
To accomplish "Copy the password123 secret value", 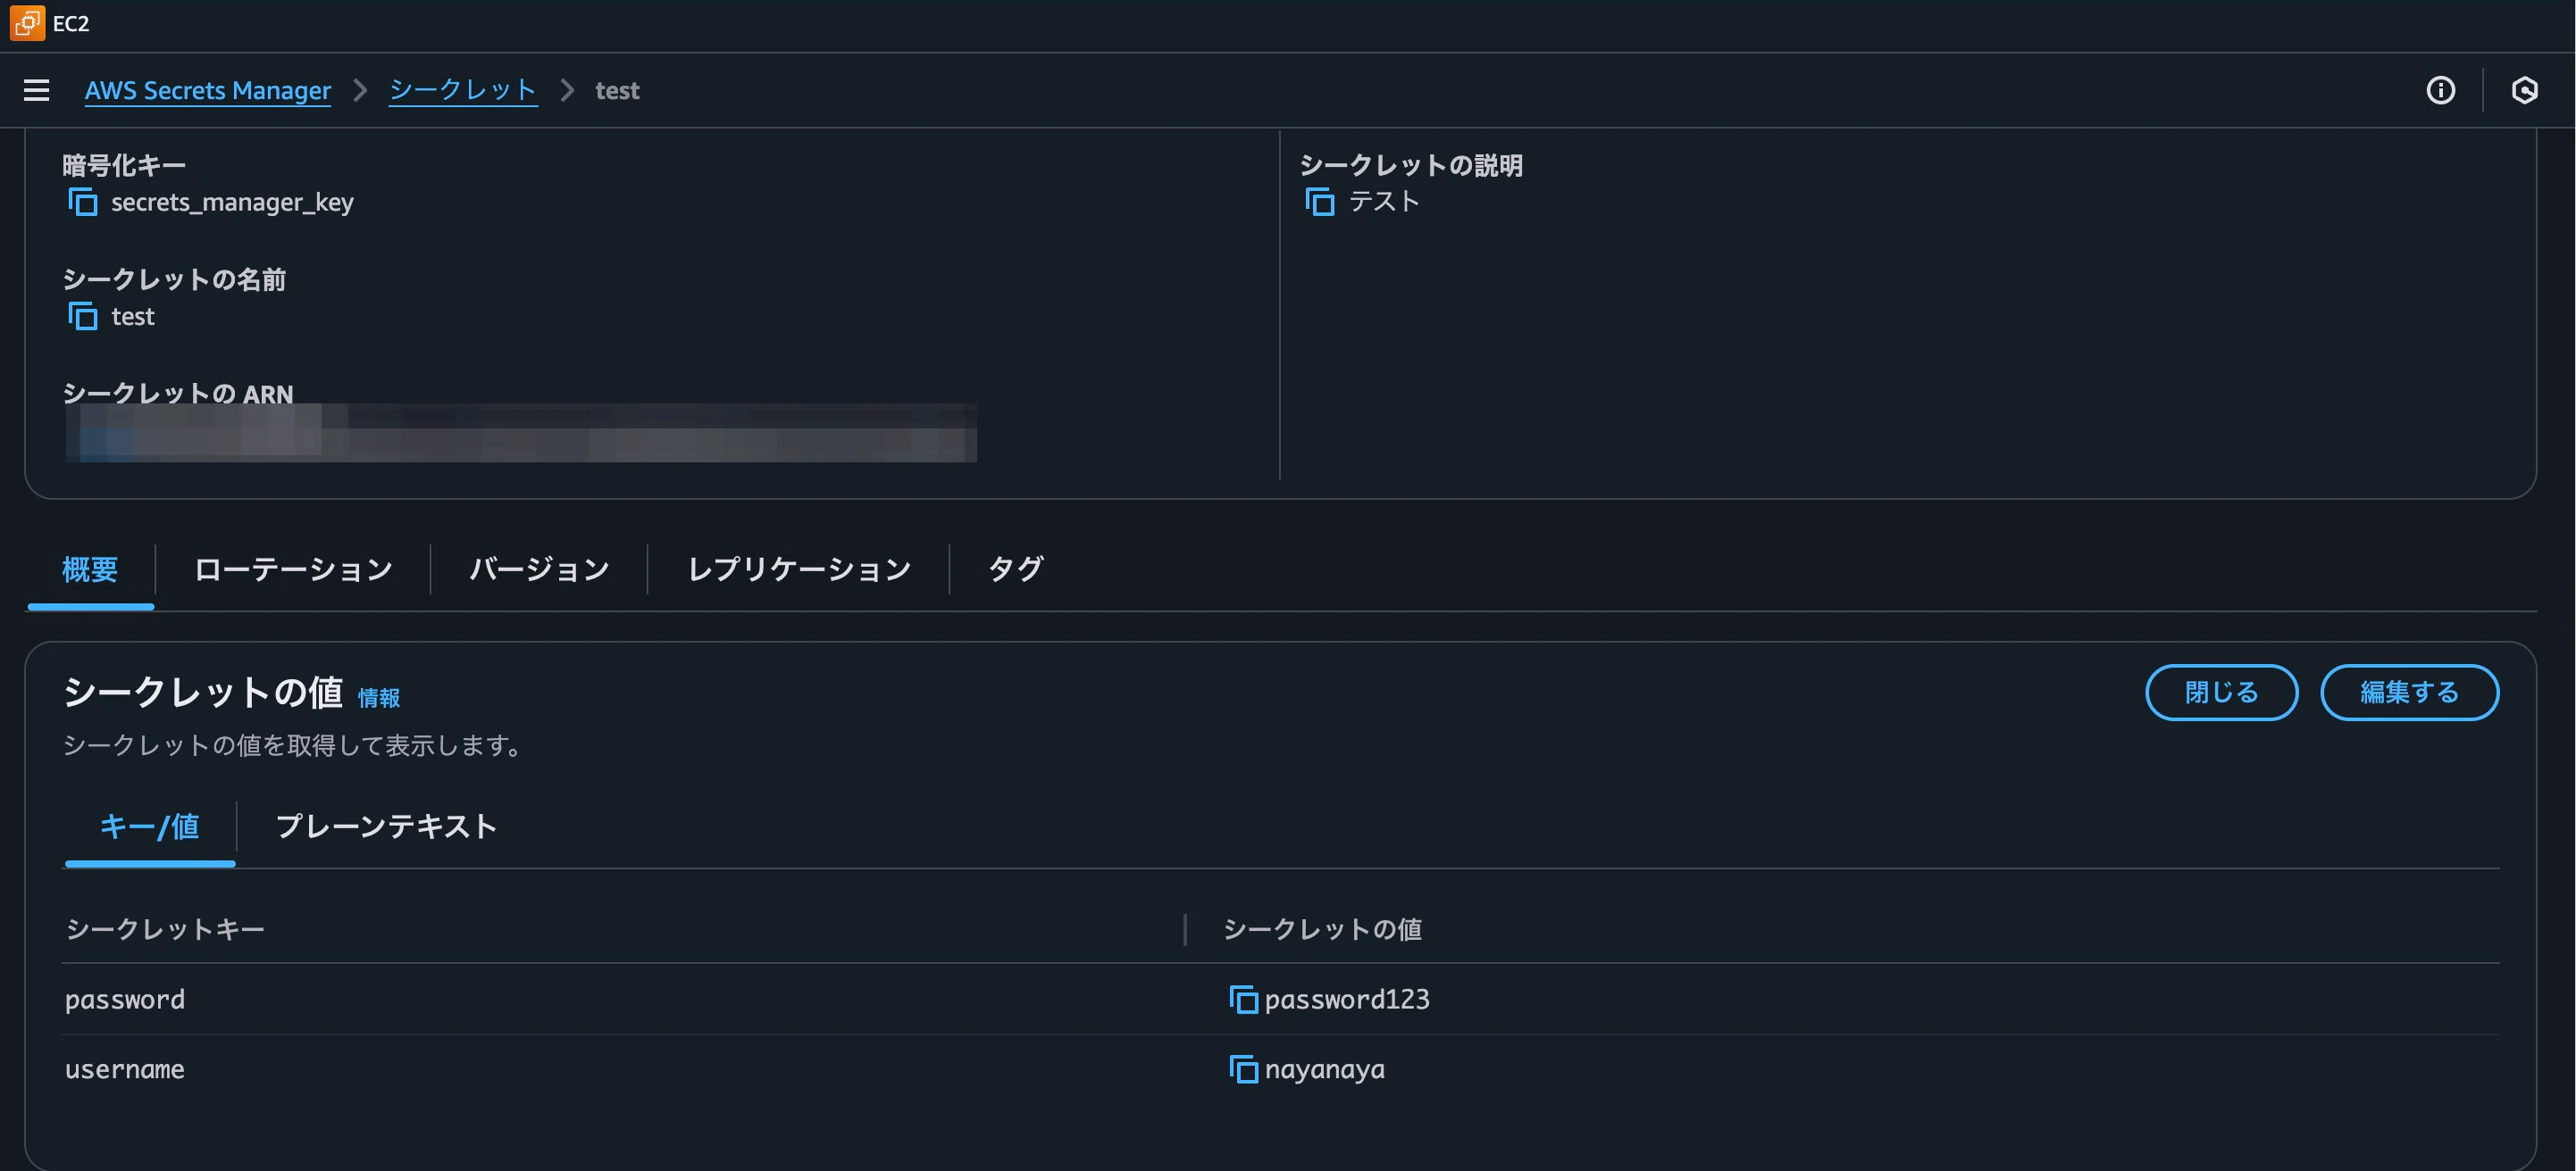I will point(1243,998).
